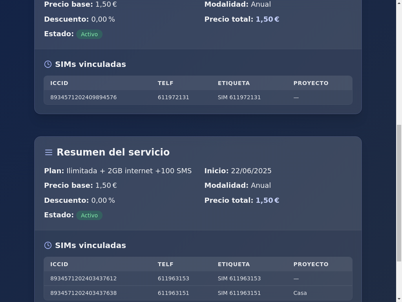Click the ETIQUETA header above SIM 611972131
402x302 pixels.
point(234,83)
